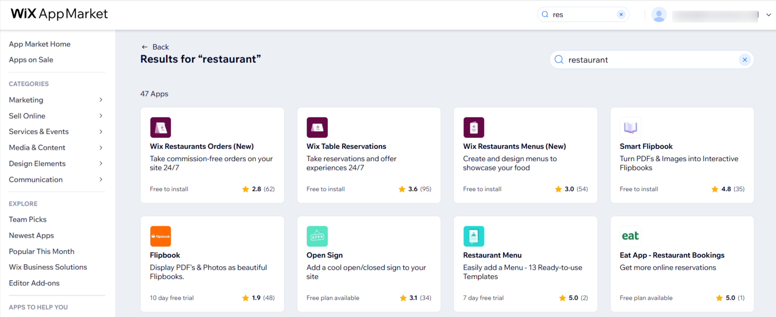
Task: Select the Marketing category
Action: point(26,100)
